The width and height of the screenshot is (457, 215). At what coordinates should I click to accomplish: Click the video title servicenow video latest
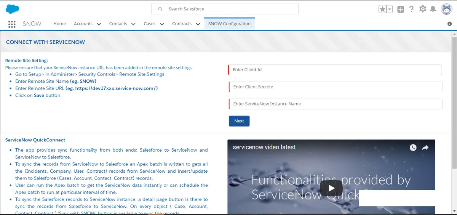click(264, 147)
